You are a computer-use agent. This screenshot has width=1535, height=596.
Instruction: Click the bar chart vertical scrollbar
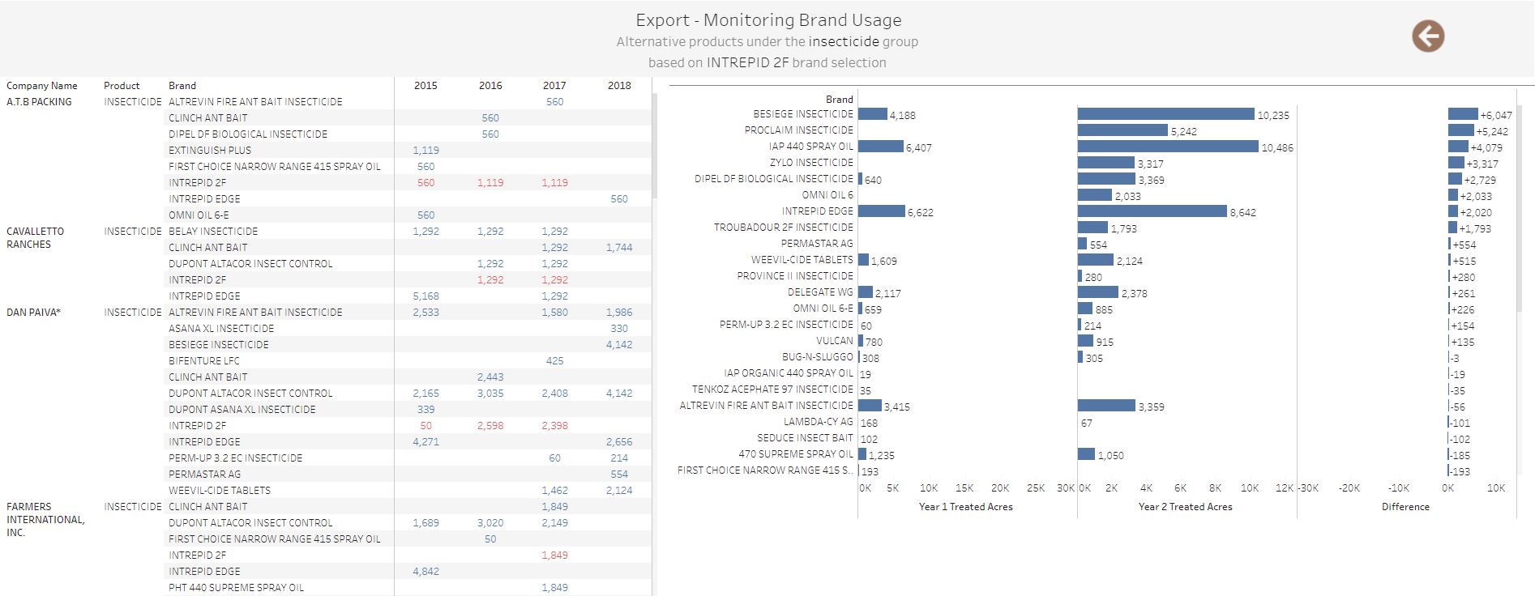point(1520,208)
